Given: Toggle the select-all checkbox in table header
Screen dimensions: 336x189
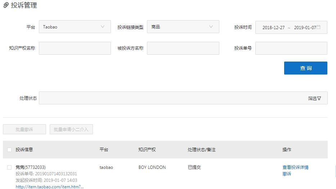Looking at the screenshot, I should tap(9, 150).
